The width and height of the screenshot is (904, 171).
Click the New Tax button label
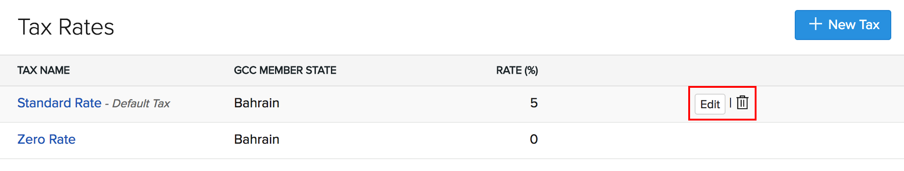(x=853, y=25)
